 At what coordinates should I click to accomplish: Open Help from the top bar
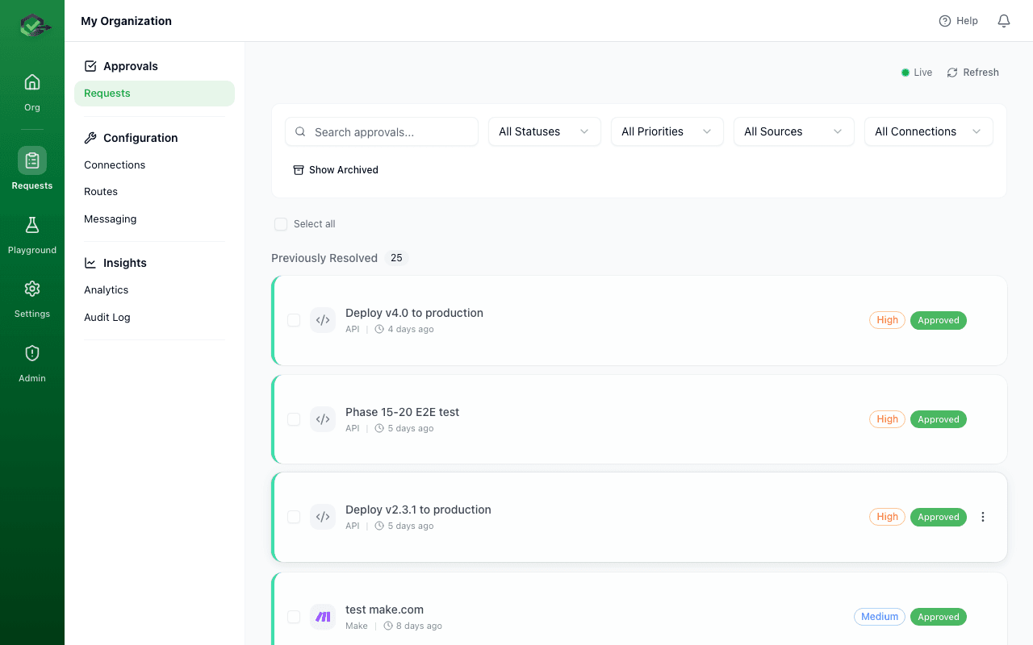pos(958,20)
